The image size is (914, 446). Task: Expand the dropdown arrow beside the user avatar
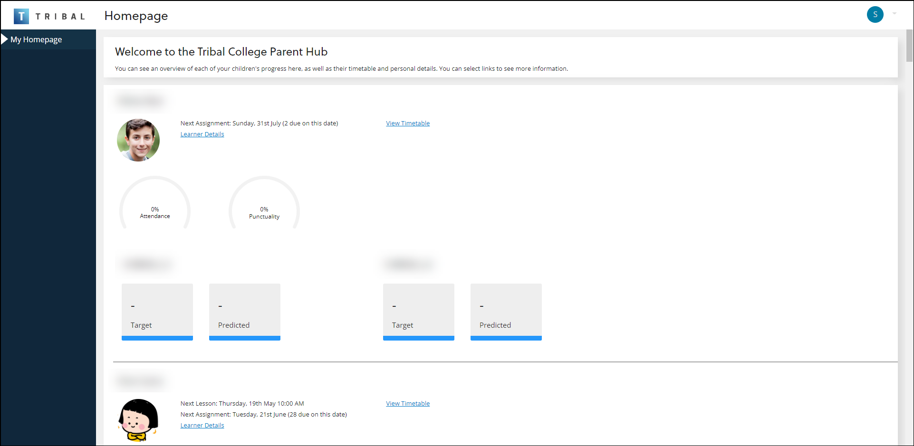point(894,14)
